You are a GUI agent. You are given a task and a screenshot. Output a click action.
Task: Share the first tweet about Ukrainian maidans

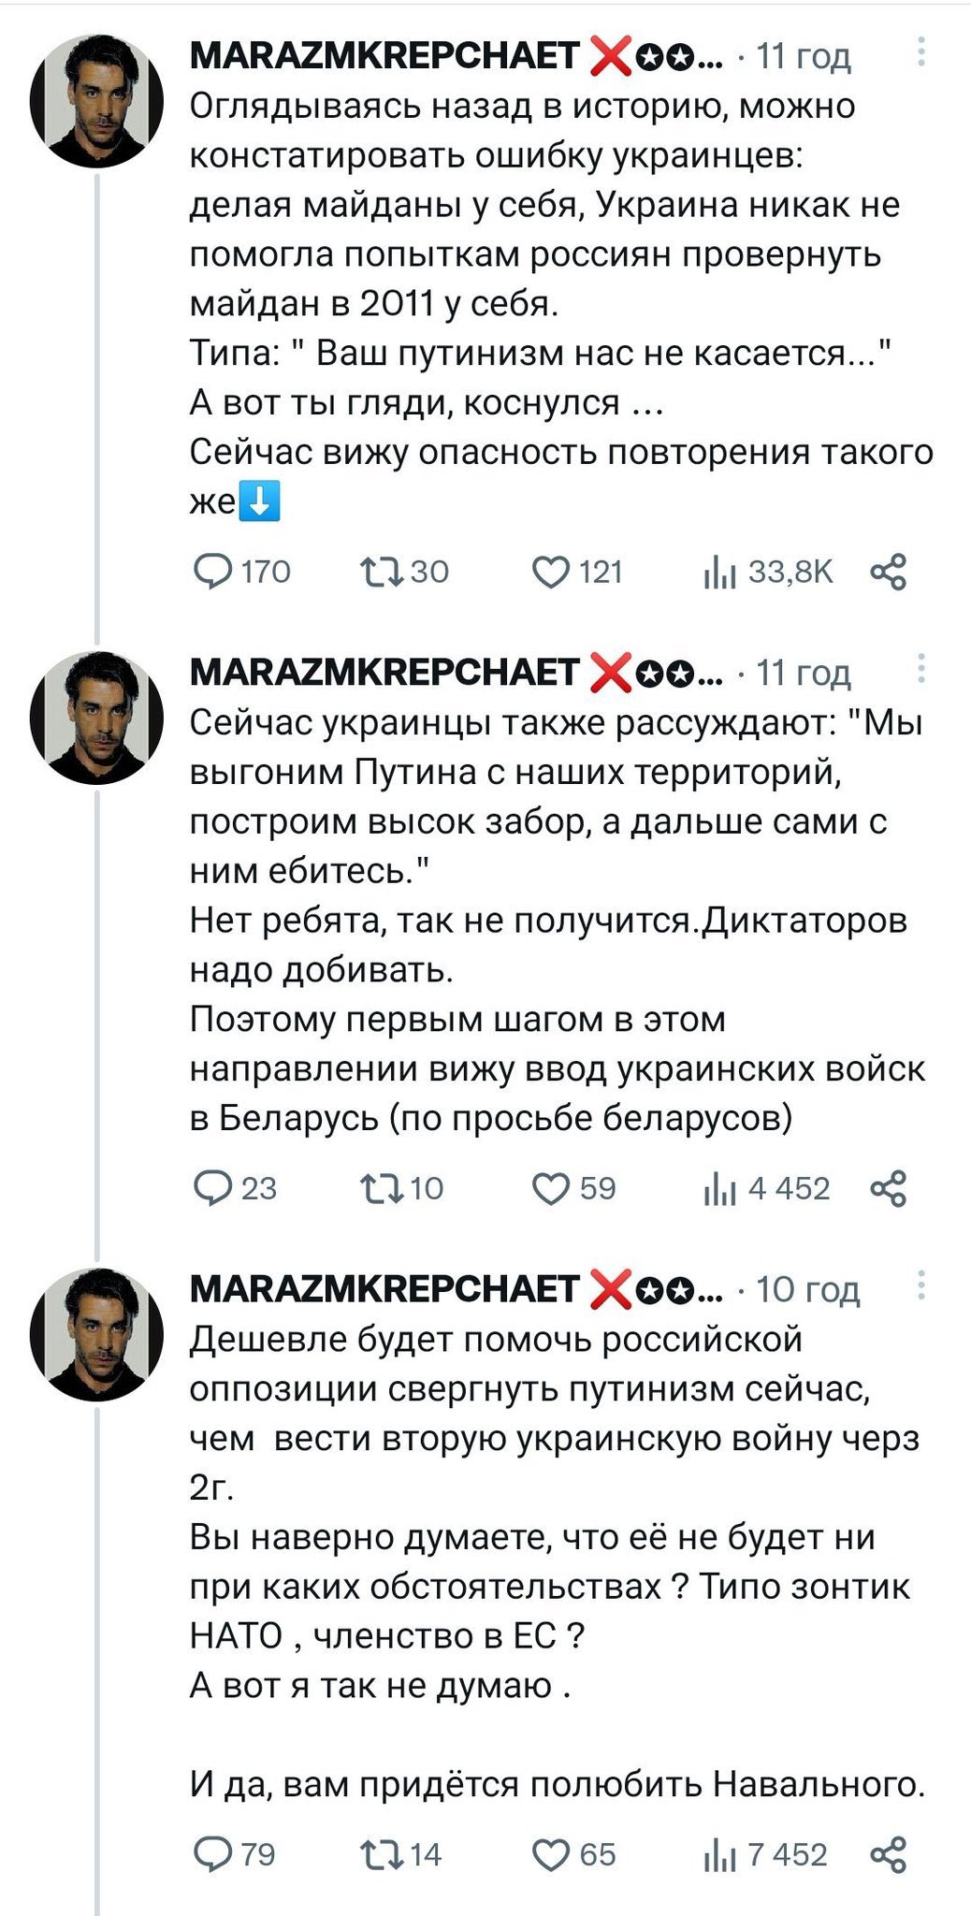[888, 571]
